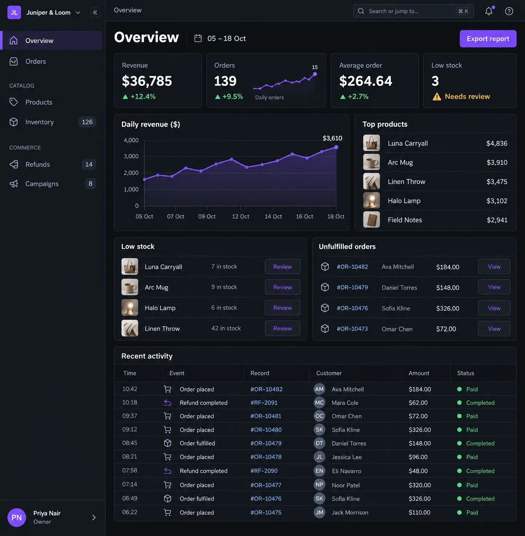Open the notifications bell

489,11
